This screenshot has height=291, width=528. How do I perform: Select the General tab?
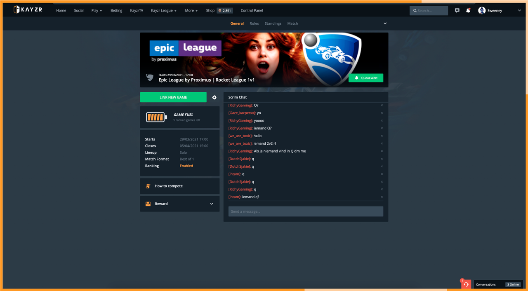point(237,23)
